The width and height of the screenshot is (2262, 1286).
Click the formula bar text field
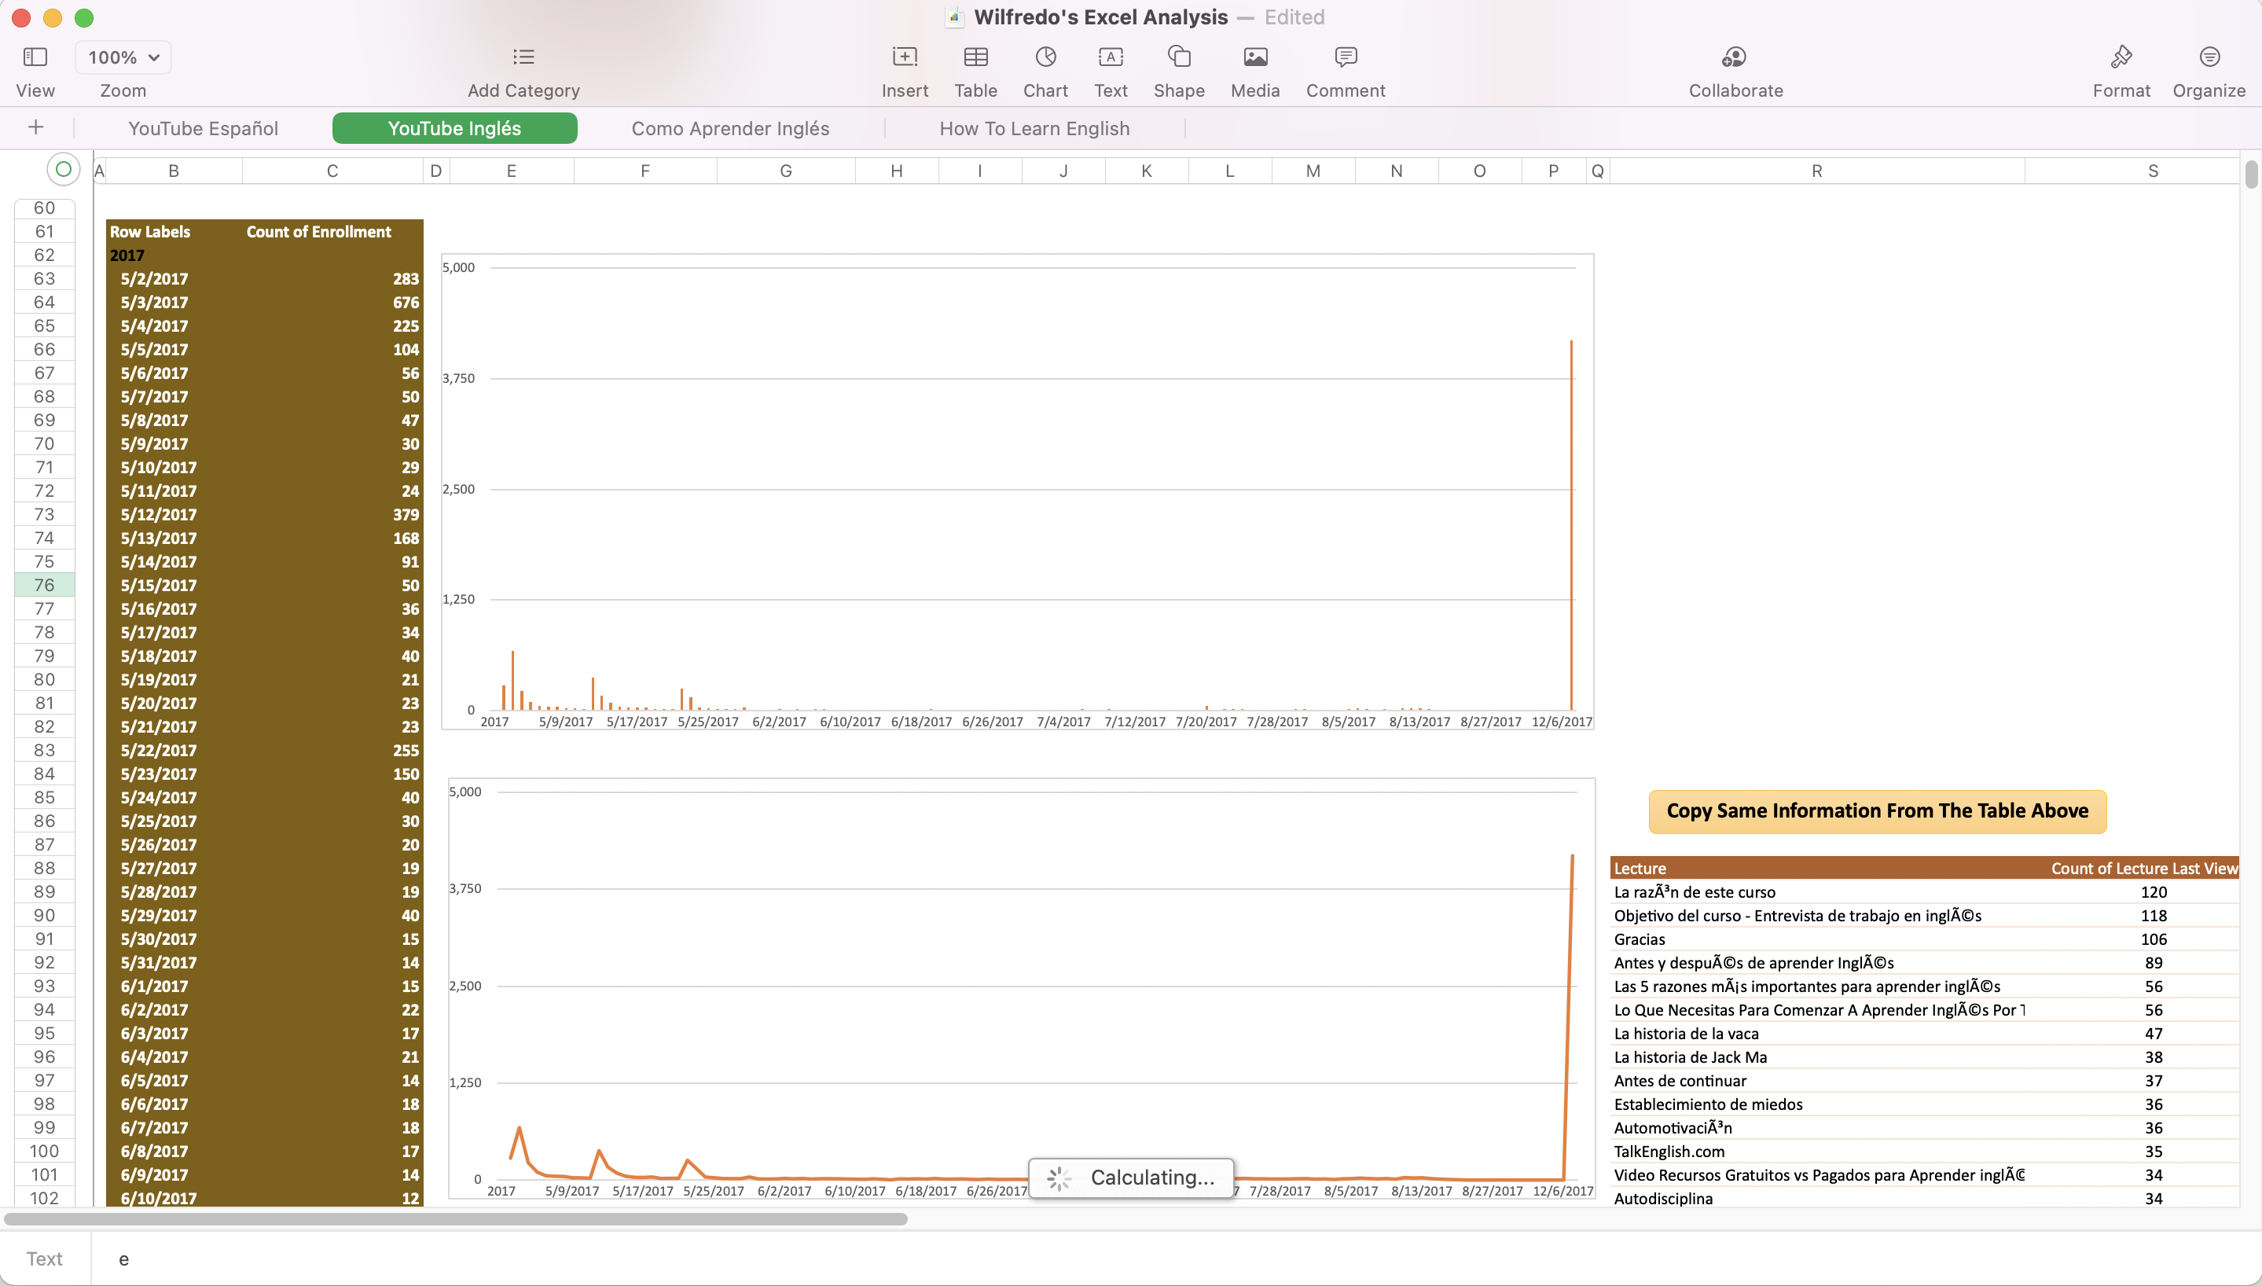pos(1174,1258)
